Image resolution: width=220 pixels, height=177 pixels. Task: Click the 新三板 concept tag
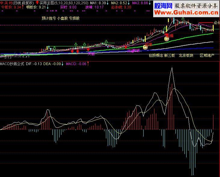(x=169, y=55)
